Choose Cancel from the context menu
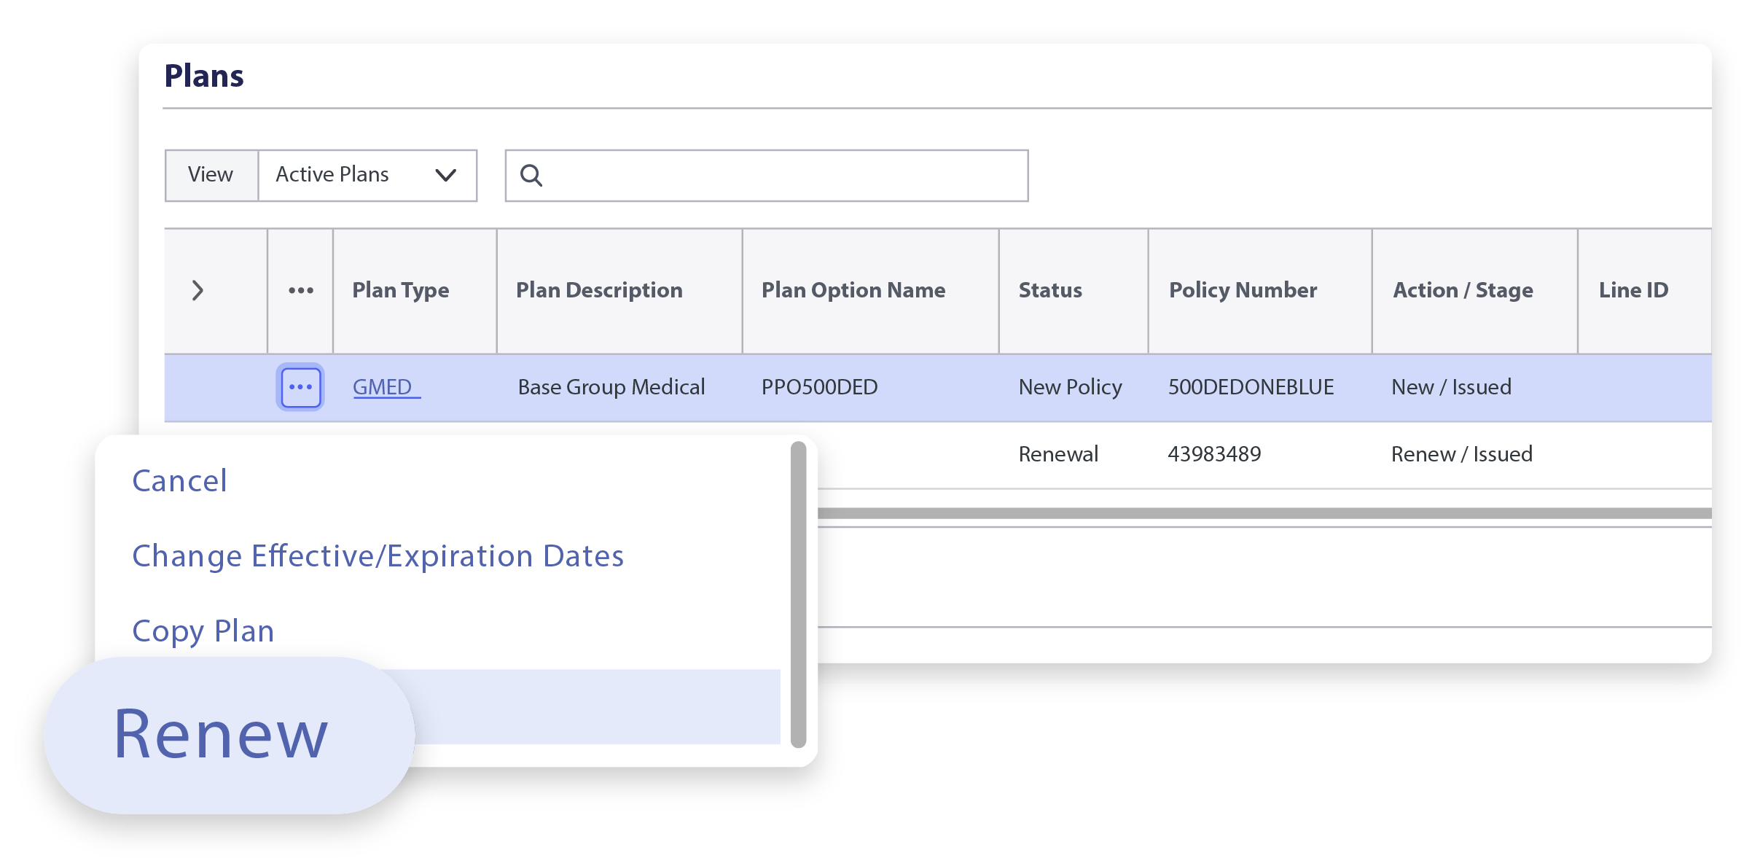The image size is (1744, 858). pyautogui.click(x=179, y=481)
